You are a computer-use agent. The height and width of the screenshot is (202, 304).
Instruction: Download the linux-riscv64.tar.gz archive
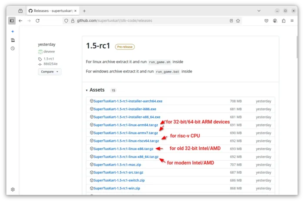126,141
